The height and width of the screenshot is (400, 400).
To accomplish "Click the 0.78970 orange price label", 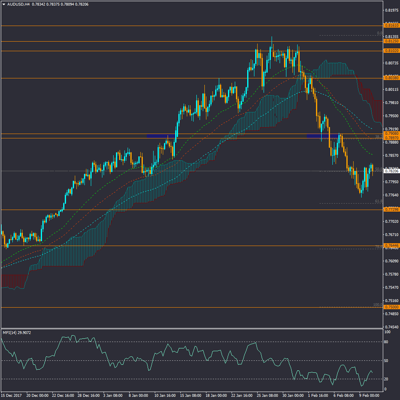I will click(x=391, y=138).
